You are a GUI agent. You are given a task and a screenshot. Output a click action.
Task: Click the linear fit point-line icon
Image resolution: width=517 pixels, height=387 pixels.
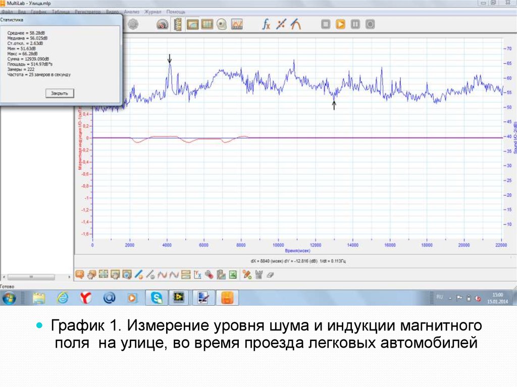[x=281, y=24]
